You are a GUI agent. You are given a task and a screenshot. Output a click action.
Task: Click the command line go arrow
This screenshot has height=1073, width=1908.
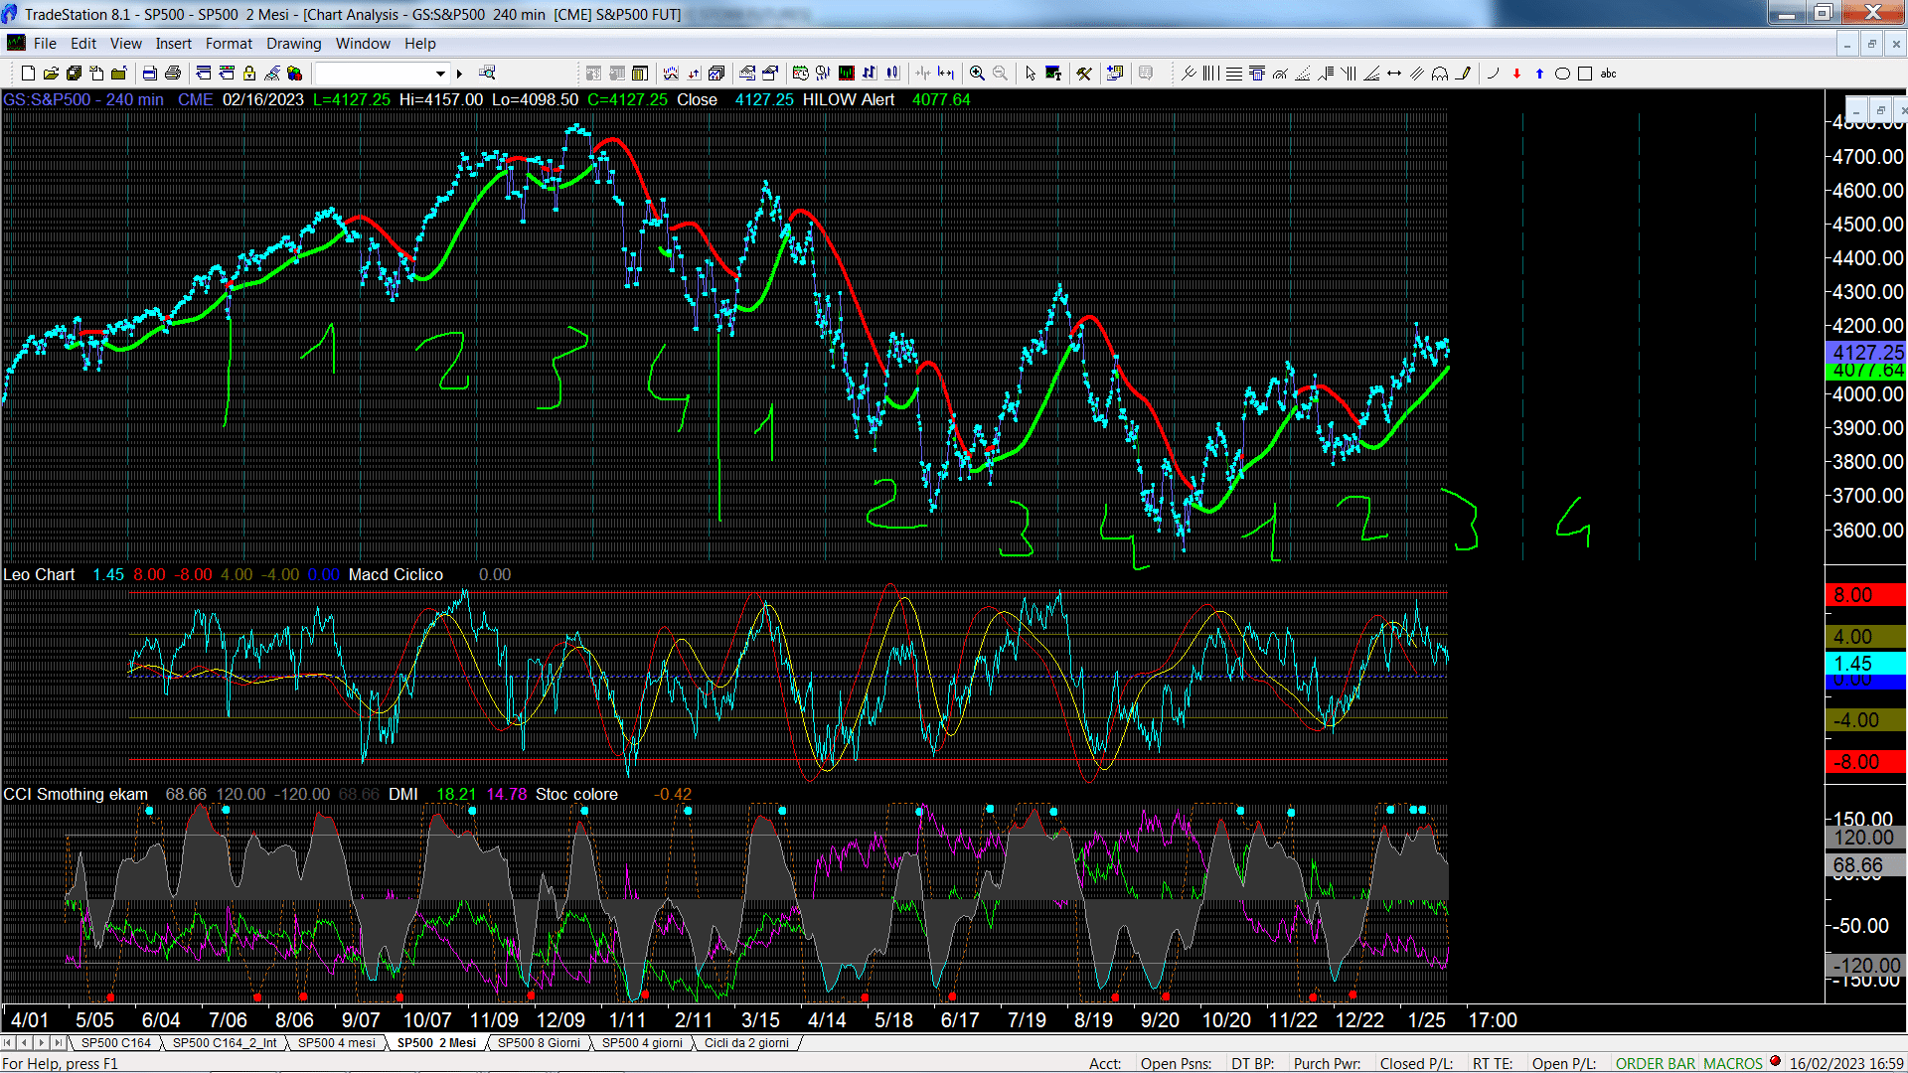pyautogui.click(x=459, y=74)
